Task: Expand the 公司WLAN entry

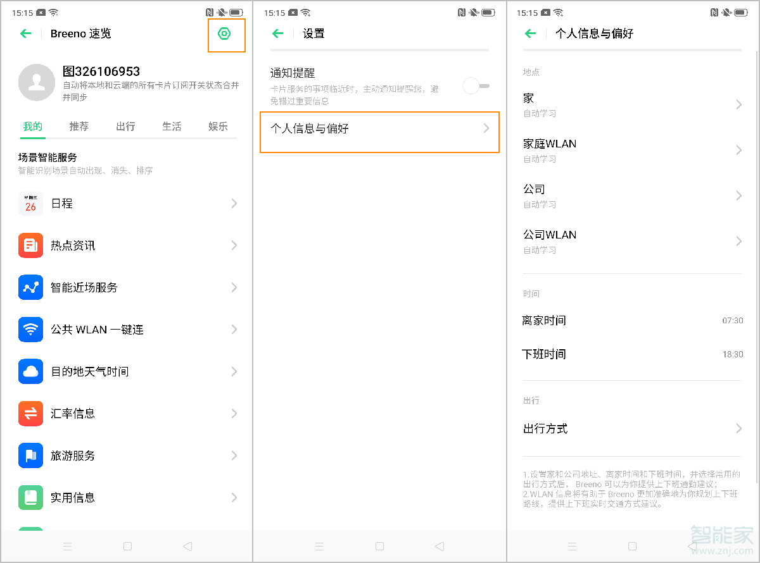Action: (x=631, y=241)
